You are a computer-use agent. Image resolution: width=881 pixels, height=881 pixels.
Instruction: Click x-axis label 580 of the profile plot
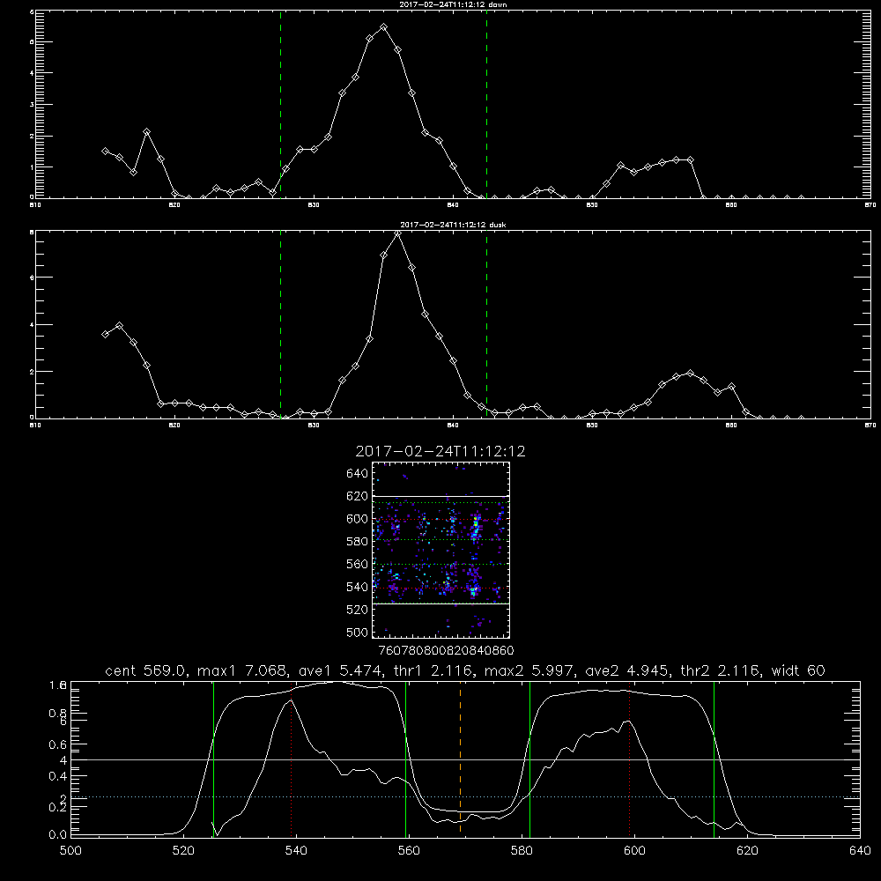522,851
